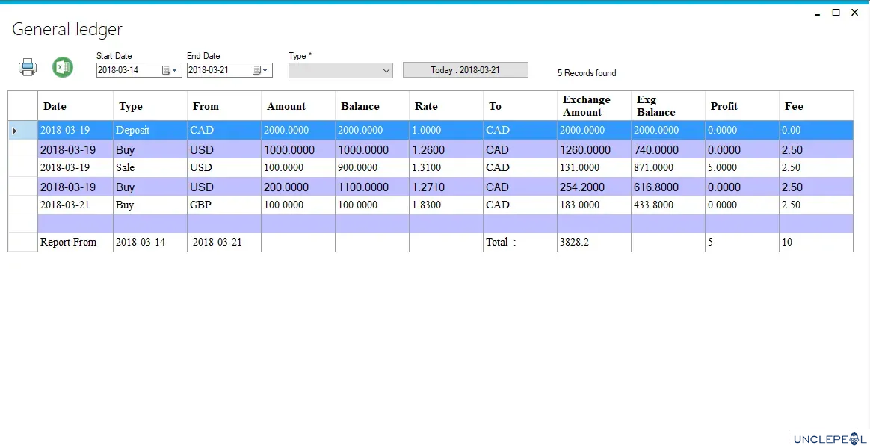Click the total fee value 10
The height and width of the screenshot is (448, 870).
[816, 243]
